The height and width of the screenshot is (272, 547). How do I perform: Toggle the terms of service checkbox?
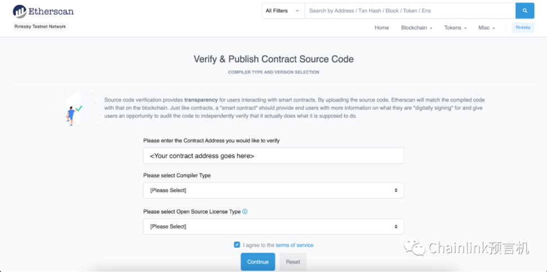point(237,245)
